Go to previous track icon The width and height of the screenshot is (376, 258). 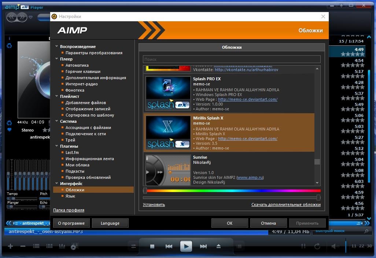[169, 247]
